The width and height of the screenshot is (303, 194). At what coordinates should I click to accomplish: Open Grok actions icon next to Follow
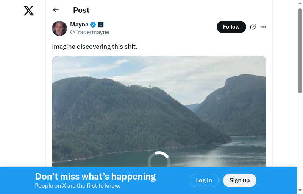[253, 27]
